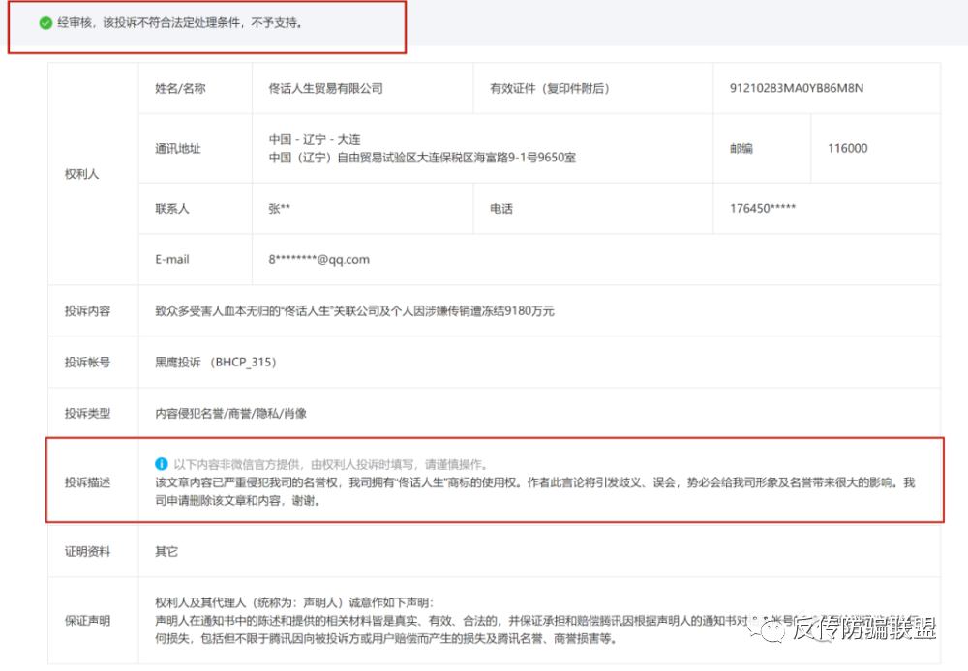Click the 证明资料 row label
968x671 pixels.
coord(87,551)
